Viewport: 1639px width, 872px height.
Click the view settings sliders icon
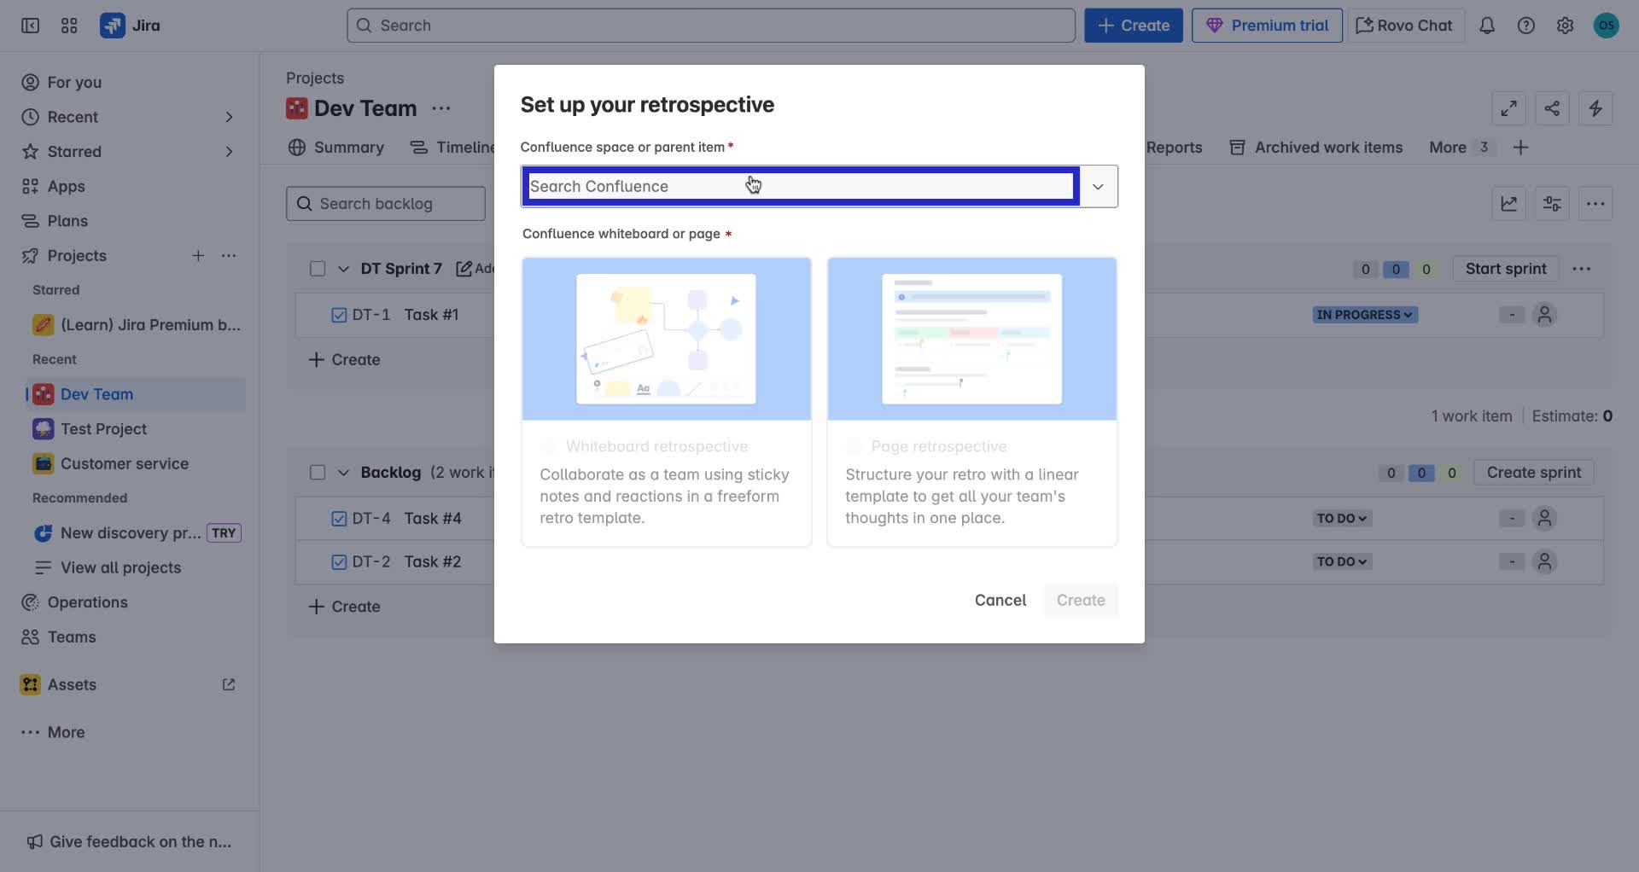coord(1551,203)
